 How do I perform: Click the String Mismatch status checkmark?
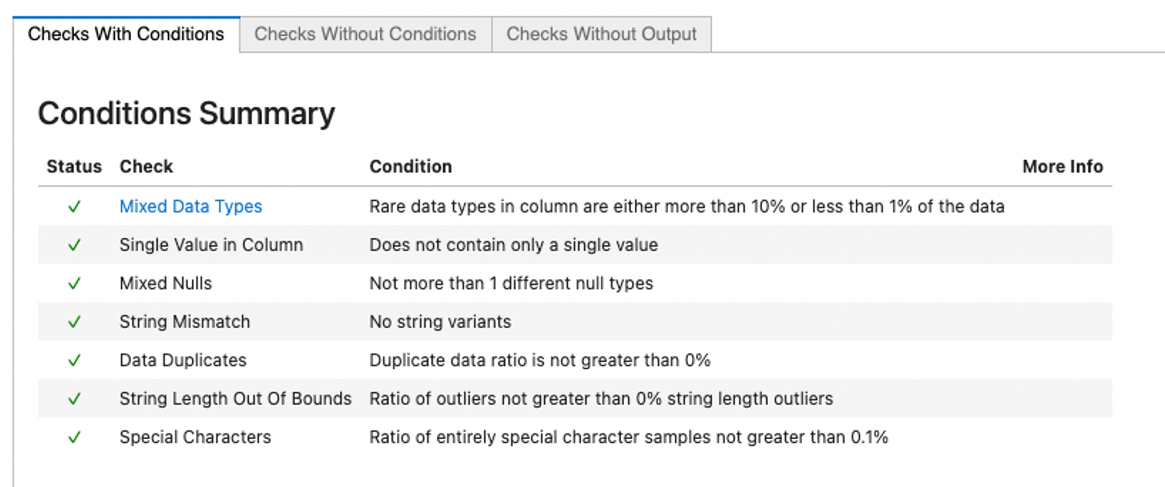(x=74, y=322)
